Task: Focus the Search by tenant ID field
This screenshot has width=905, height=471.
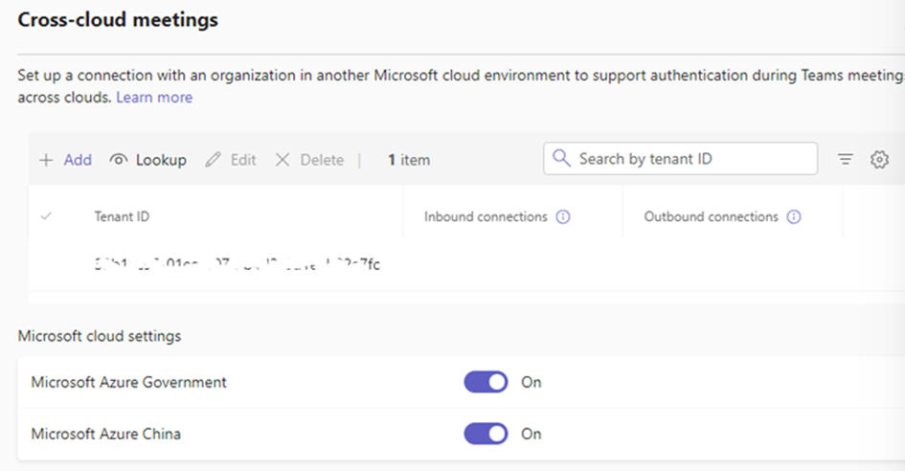Action: pos(680,159)
